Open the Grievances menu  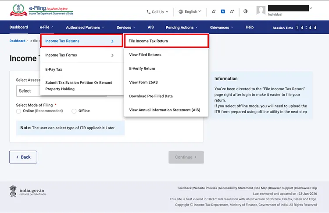(x=222, y=28)
